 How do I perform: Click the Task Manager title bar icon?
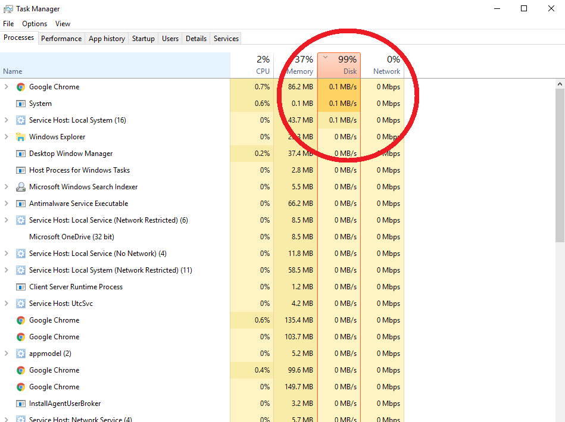[x=8, y=9]
